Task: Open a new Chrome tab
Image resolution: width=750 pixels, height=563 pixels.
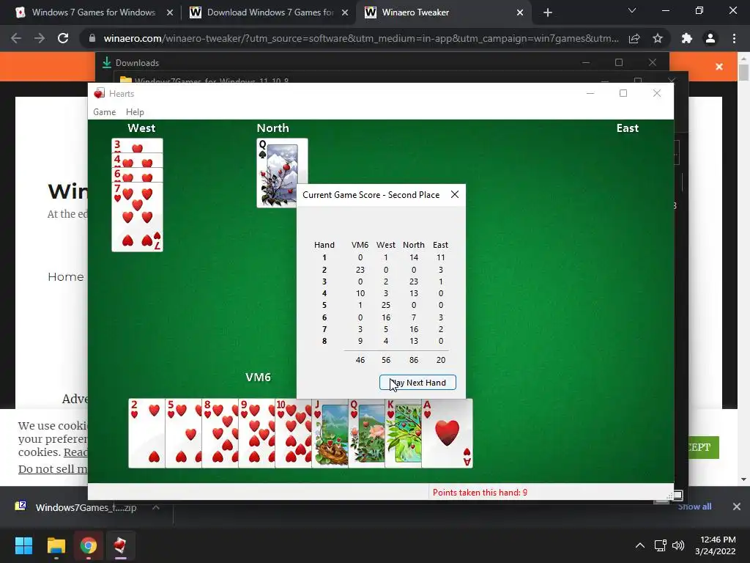Action: click(548, 12)
